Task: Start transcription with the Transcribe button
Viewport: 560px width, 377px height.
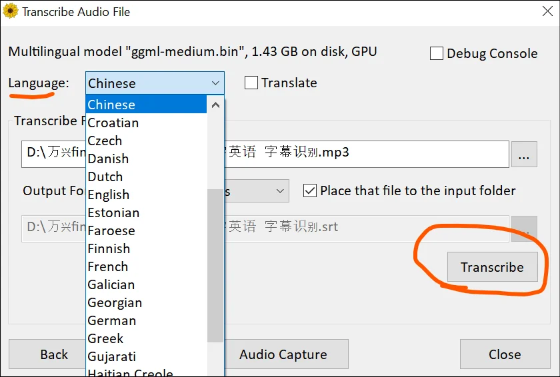Action: pyautogui.click(x=492, y=267)
